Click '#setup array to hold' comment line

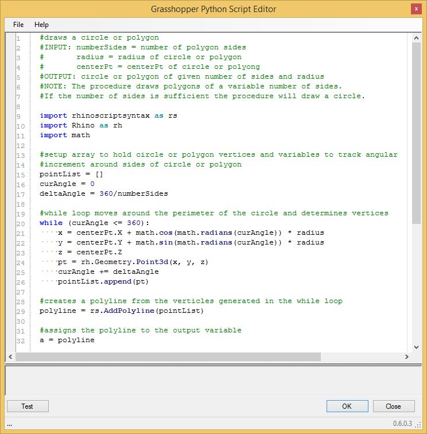(x=219, y=155)
